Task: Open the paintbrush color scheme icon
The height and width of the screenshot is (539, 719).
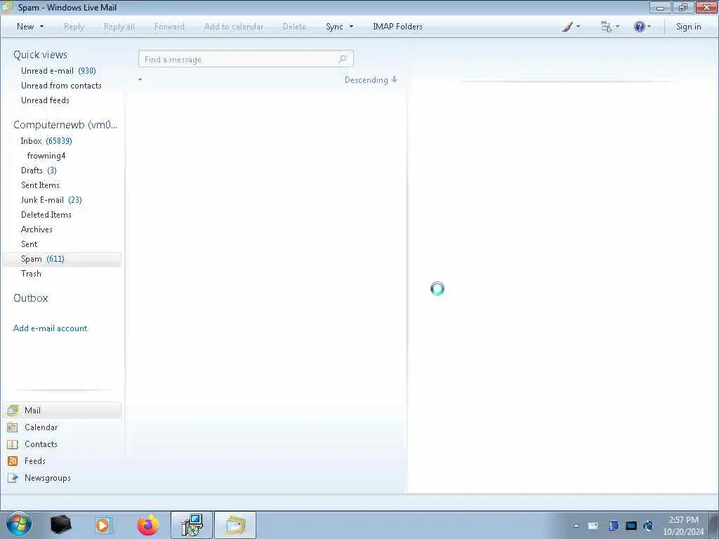Action: pyautogui.click(x=567, y=27)
